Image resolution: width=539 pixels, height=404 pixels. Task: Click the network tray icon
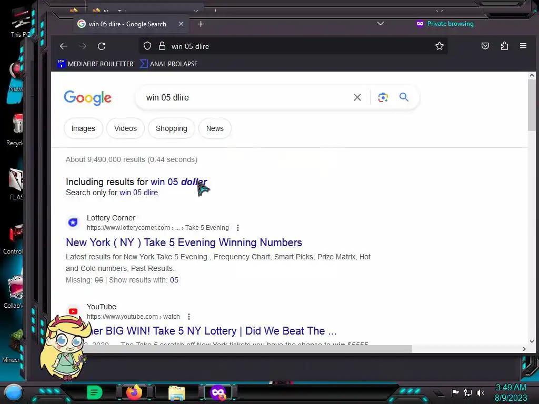(x=468, y=392)
